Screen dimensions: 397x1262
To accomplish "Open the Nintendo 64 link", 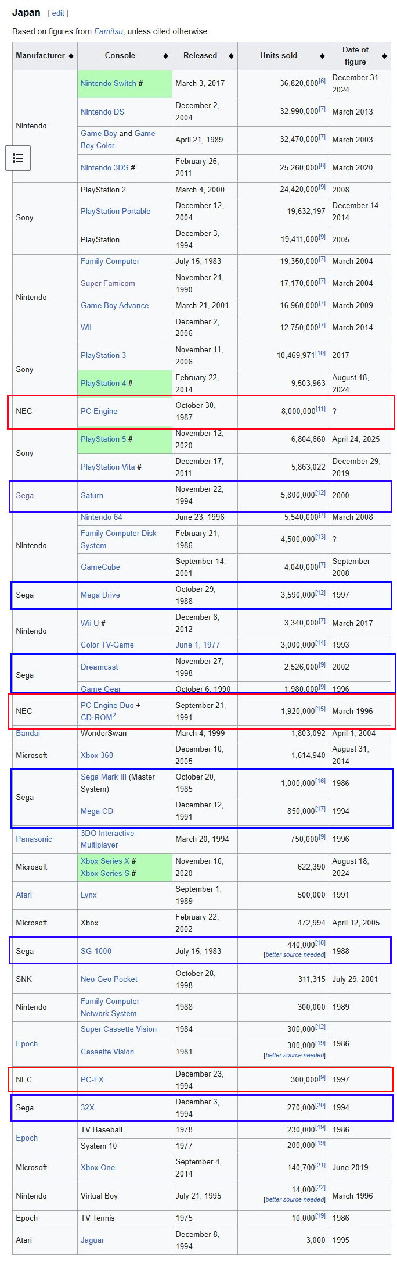I will 102,517.
